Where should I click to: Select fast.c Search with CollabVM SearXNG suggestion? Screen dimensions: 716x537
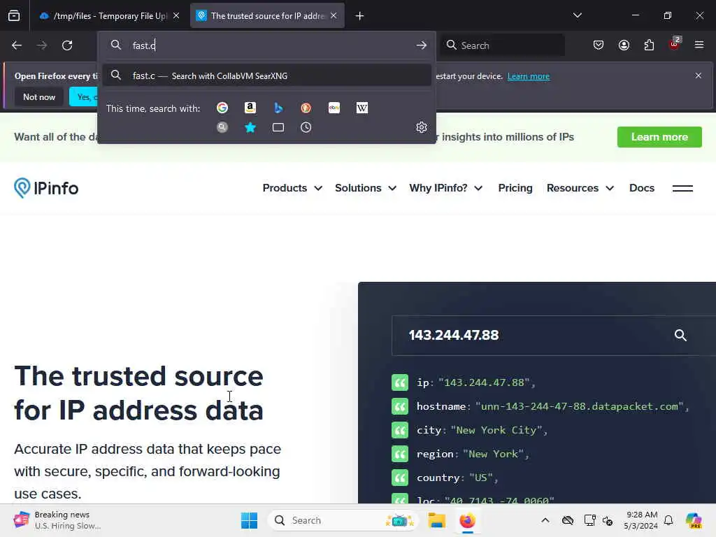pos(266,76)
